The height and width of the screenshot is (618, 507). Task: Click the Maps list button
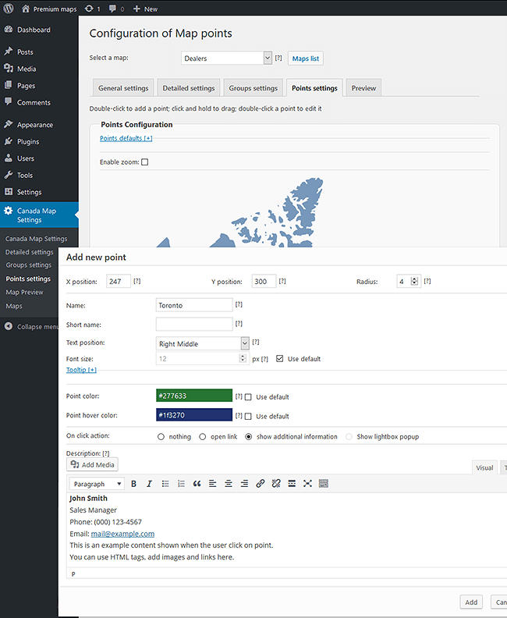tap(306, 59)
